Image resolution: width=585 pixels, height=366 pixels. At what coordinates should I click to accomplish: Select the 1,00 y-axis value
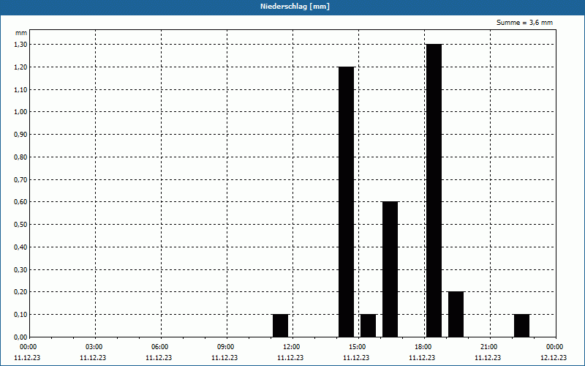click(20, 112)
